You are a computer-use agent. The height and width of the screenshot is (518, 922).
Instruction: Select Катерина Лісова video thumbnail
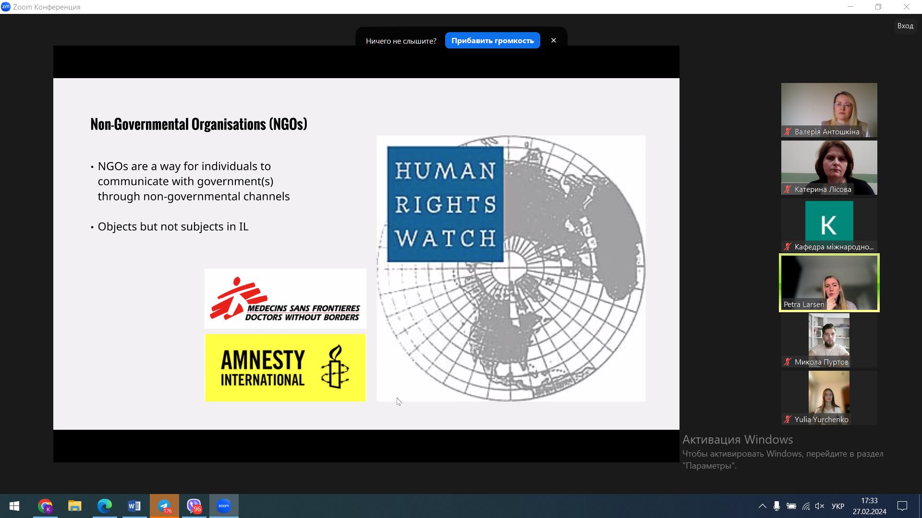click(x=829, y=167)
